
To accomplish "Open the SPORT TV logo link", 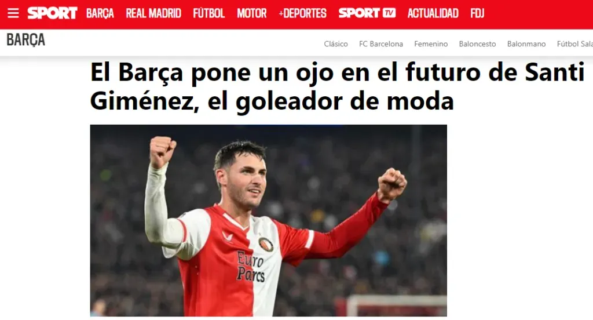I will (x=367, y=13).
